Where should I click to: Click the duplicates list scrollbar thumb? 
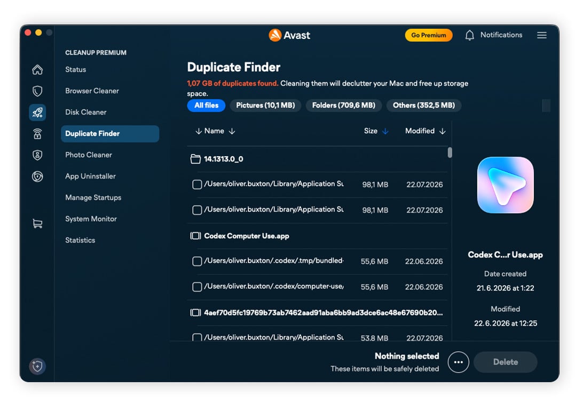click(x=450, y=152)
